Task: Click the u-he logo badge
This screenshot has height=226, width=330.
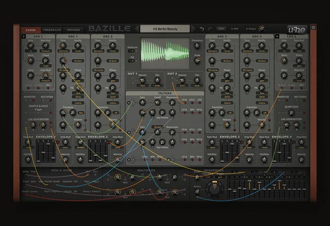Action: (x=297, y=30)
